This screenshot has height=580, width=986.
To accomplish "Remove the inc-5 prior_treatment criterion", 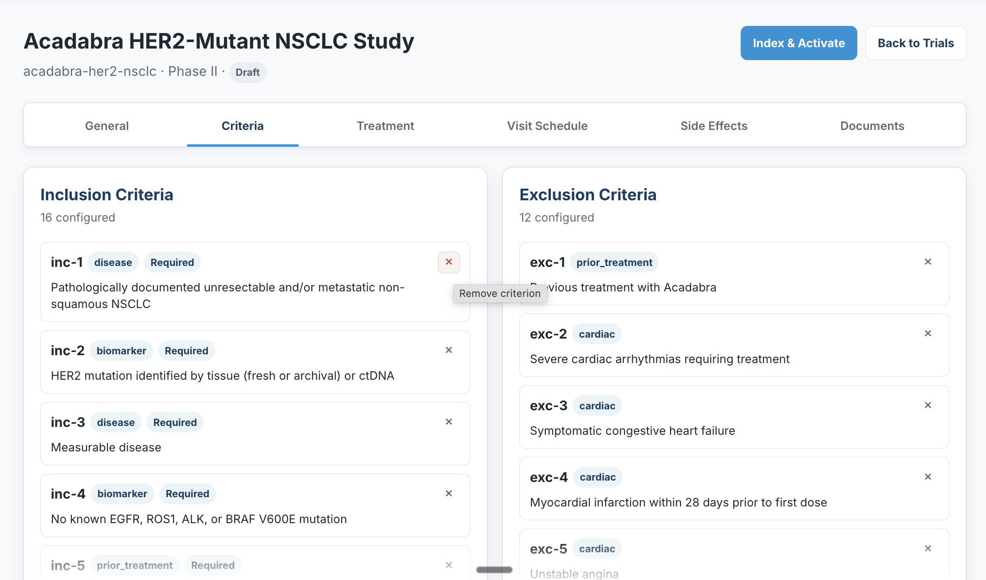I will (449, 565).
